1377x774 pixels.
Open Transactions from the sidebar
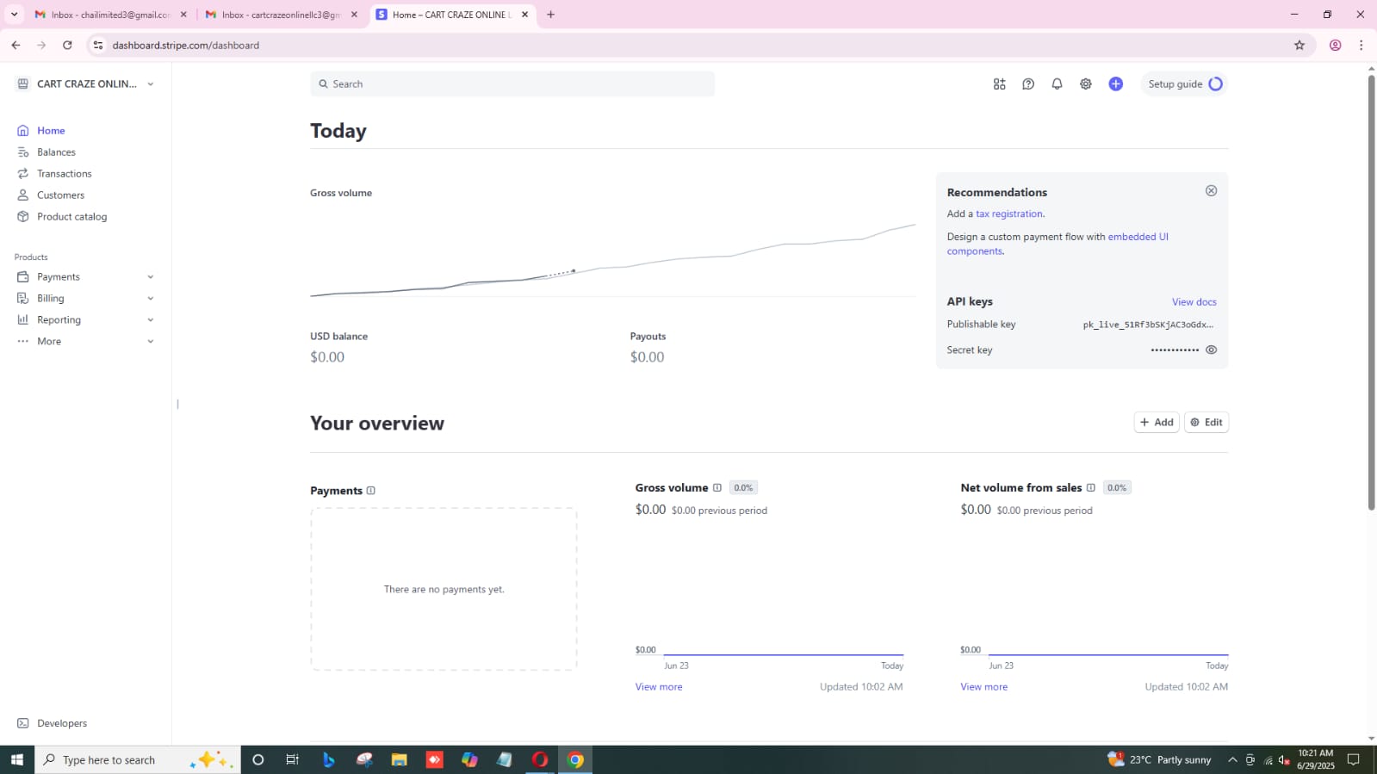click(x=64, y=174)
